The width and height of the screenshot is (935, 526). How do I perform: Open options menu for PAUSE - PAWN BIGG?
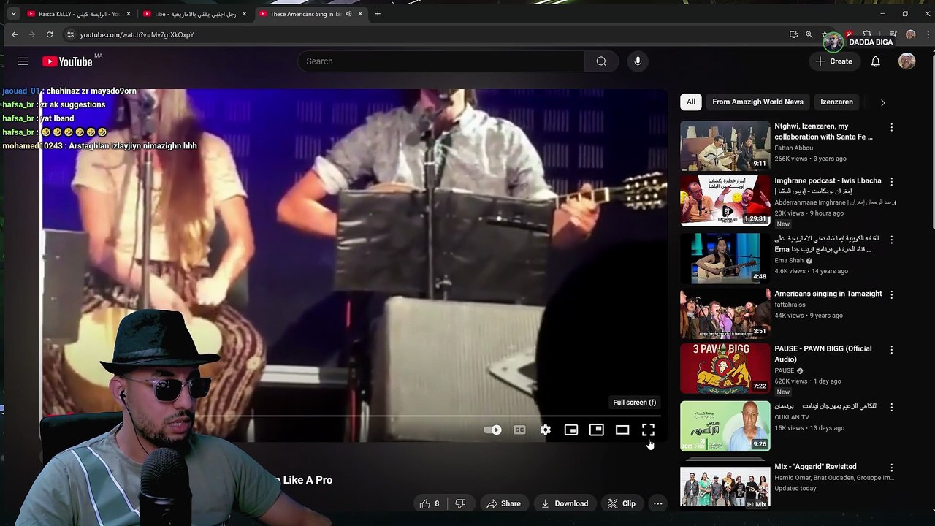click(891, 350)
